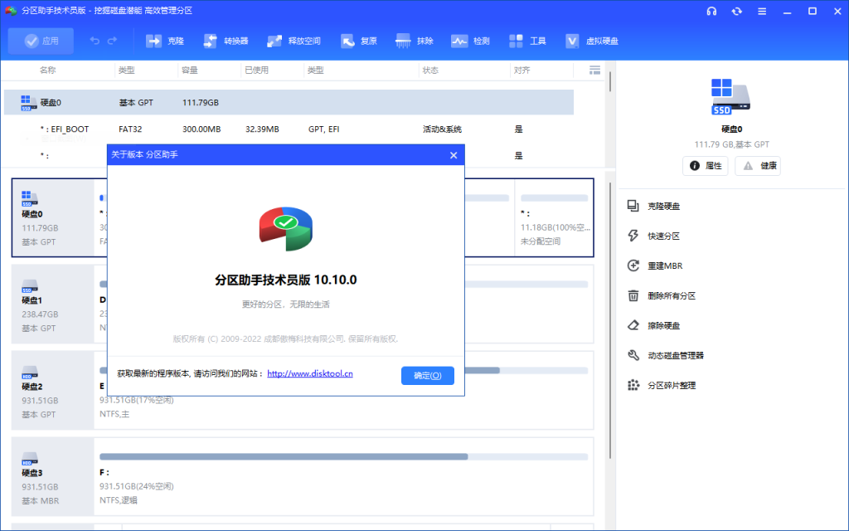Choose Delete all partitions (删除所有分区)

661,295
